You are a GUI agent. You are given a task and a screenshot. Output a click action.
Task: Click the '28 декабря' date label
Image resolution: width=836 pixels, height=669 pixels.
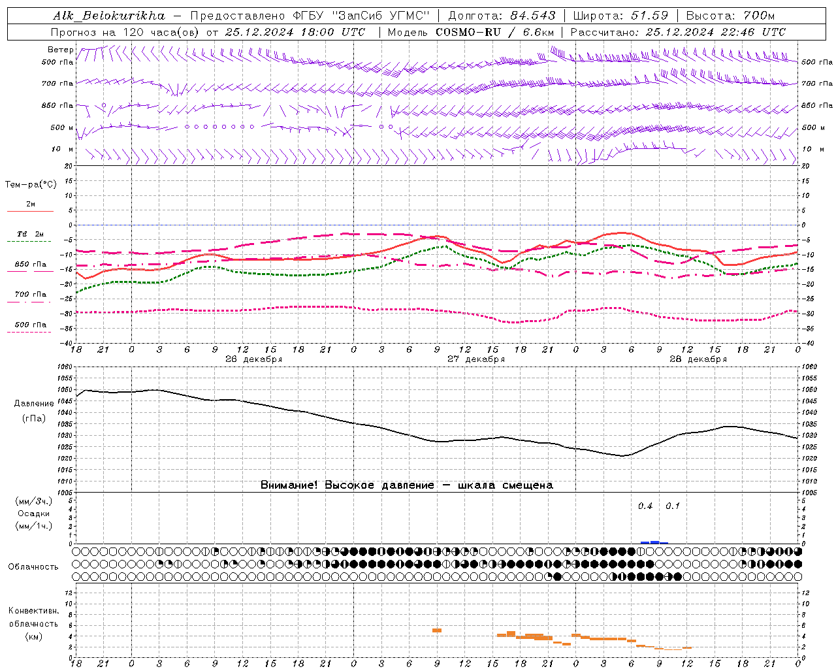click(x=698, y=359)
